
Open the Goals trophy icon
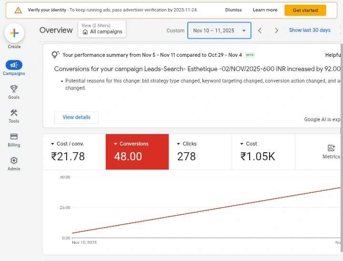click(14, 89)
